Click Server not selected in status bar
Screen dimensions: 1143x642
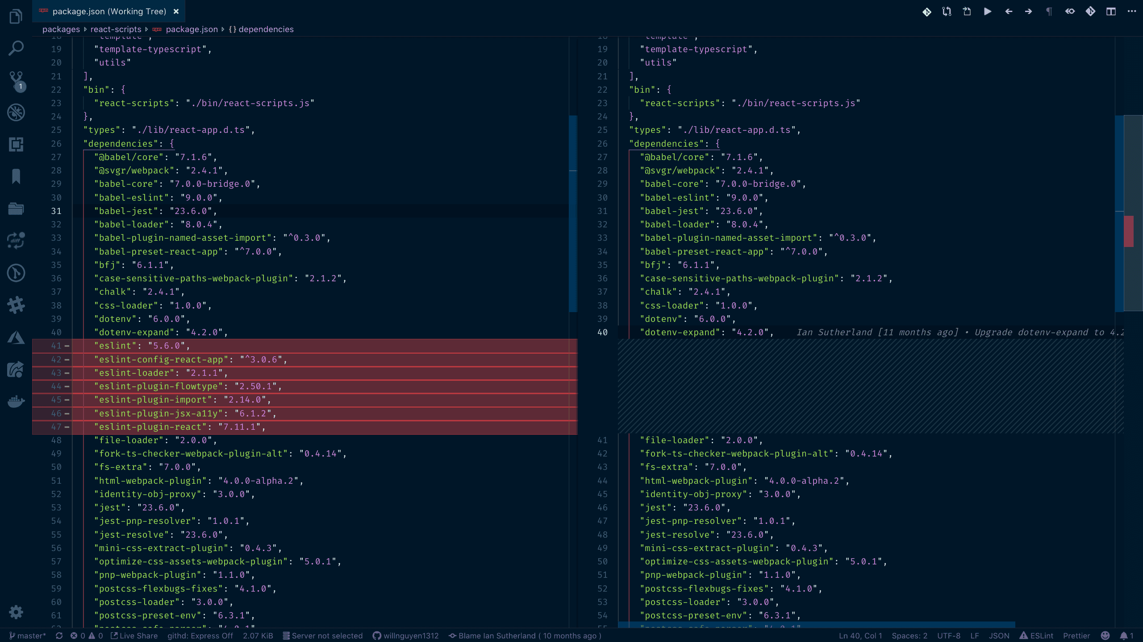pyautogui.click(x=323, y=636)
